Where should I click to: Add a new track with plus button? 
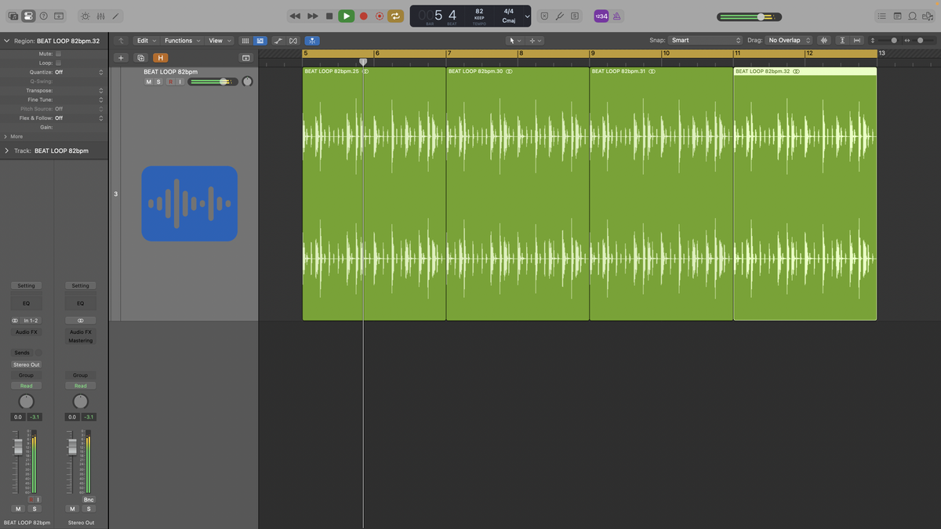(121, 57)
